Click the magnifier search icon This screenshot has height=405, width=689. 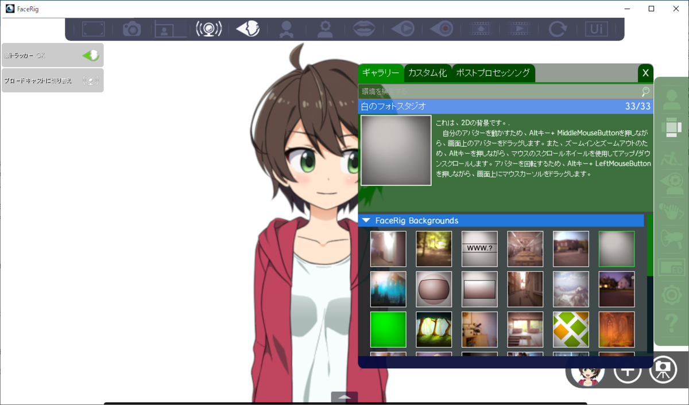point(646,91)
